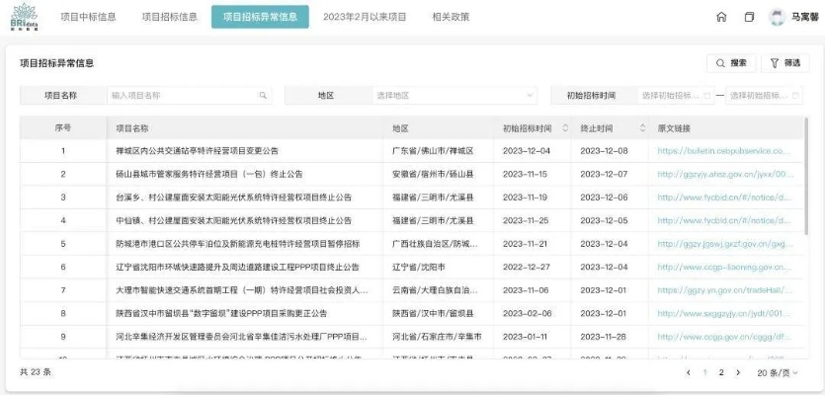Click calendar icon in start date field
Viewport: 825px width, 395px height.
click(706, 96)
